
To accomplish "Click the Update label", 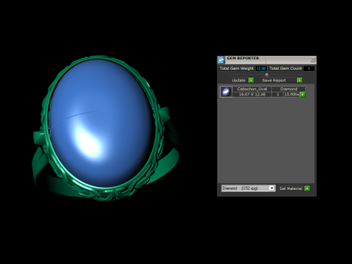I will (x=238, y=80).
